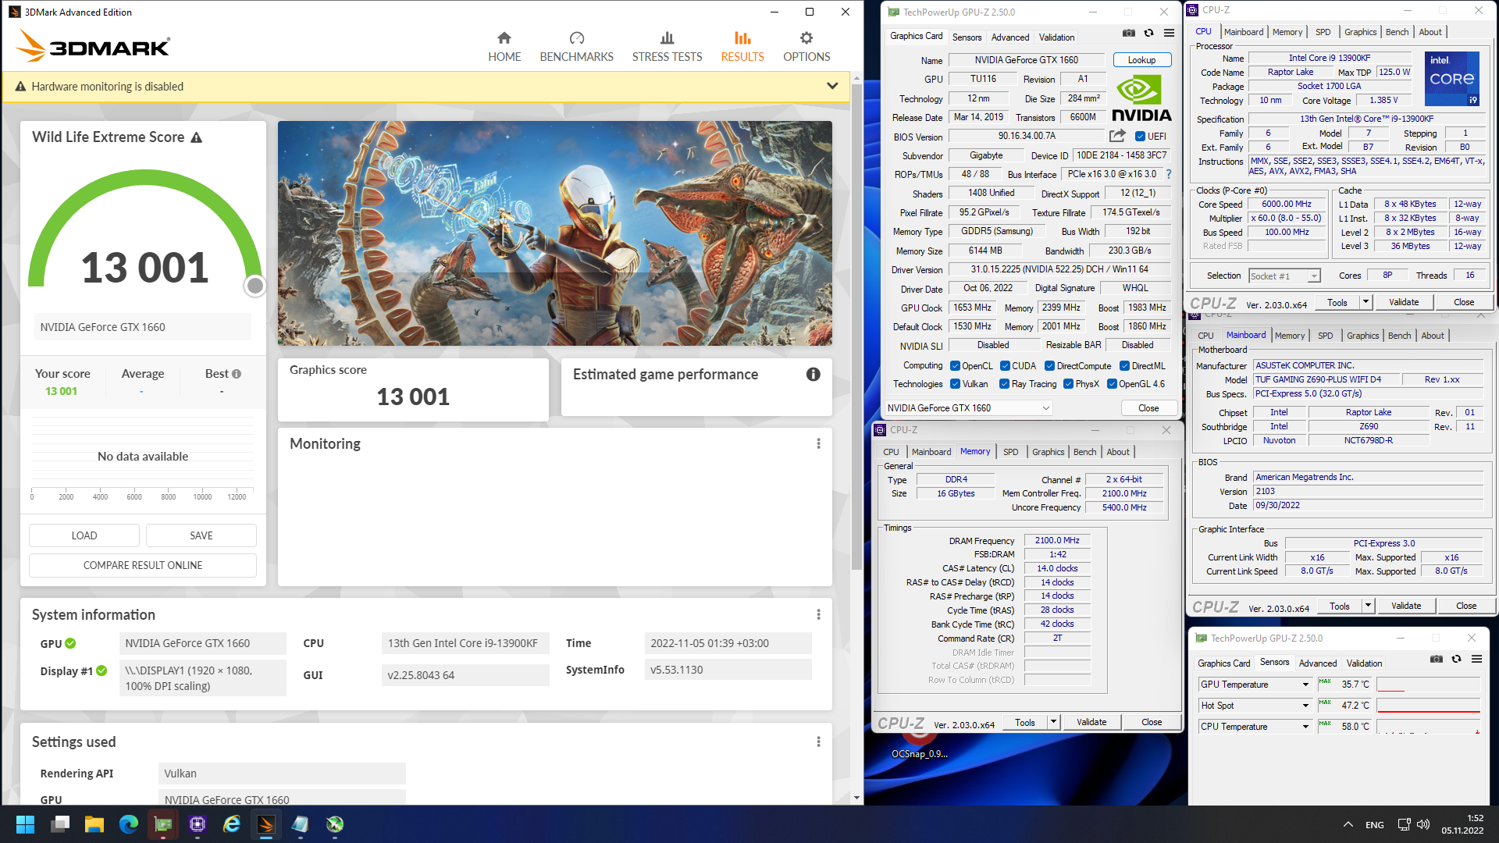Screen dimensions: 1499x843
Task: Open Task View from the taskbar
Action: click(60, 824)
